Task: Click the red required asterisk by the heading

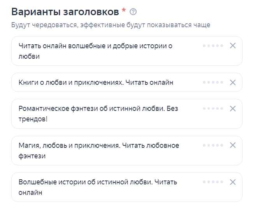Action: (124, 11)
